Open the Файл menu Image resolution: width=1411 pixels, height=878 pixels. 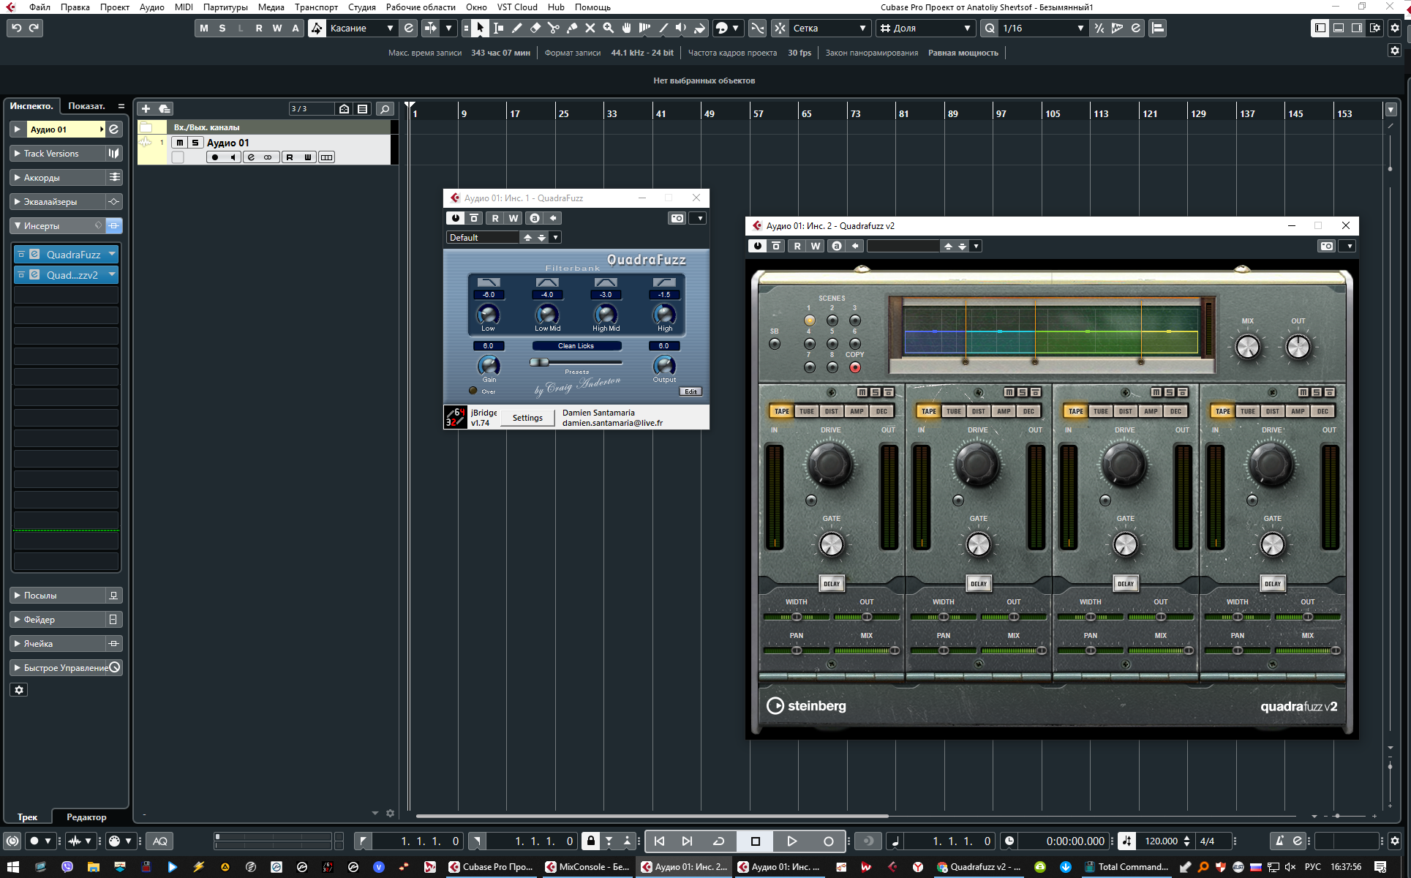click(x=39, y=7)
